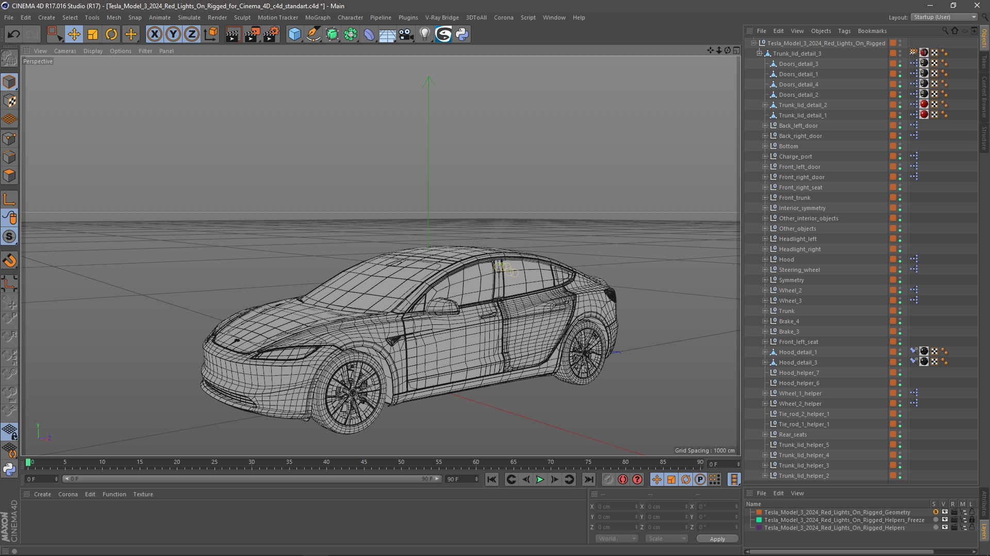Toggle Enable Axis L-shaped icon
990x556 pixels.
[9, 199]
